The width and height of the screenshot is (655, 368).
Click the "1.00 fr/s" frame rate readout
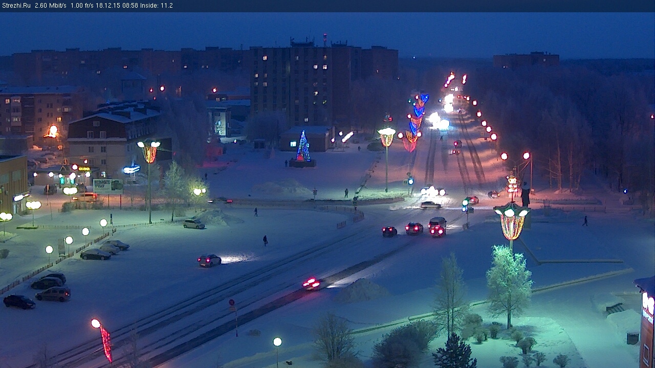pyautogui.click(x=82, y=6)
